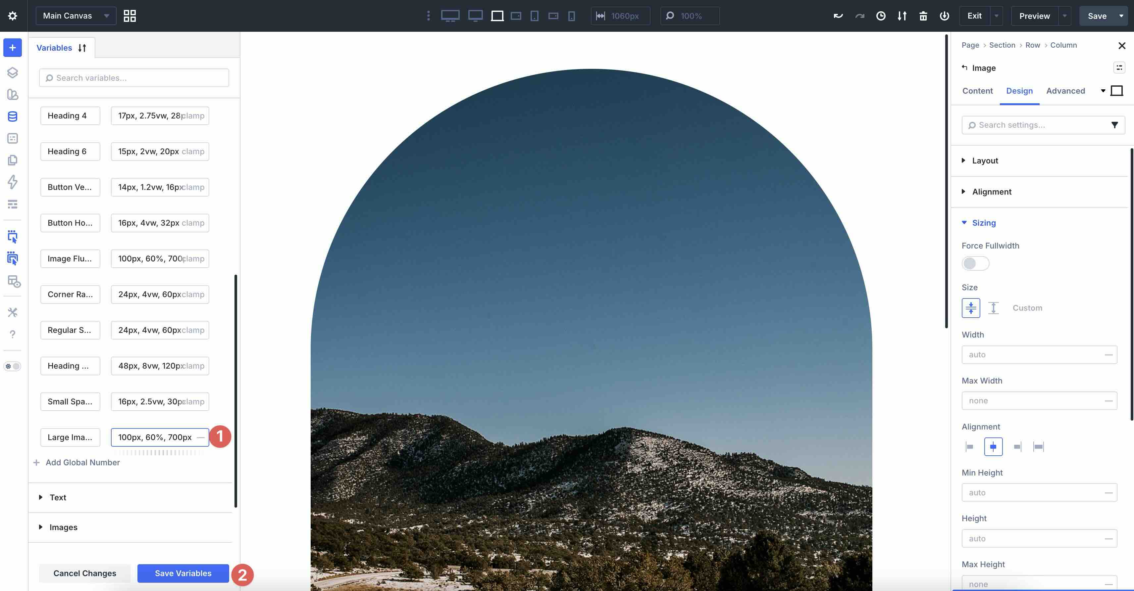Expand the Images section
Screen dimensions: 1134x591
pos(63,527)
